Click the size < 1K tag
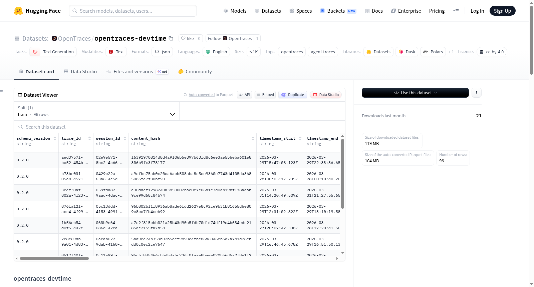 253,52
